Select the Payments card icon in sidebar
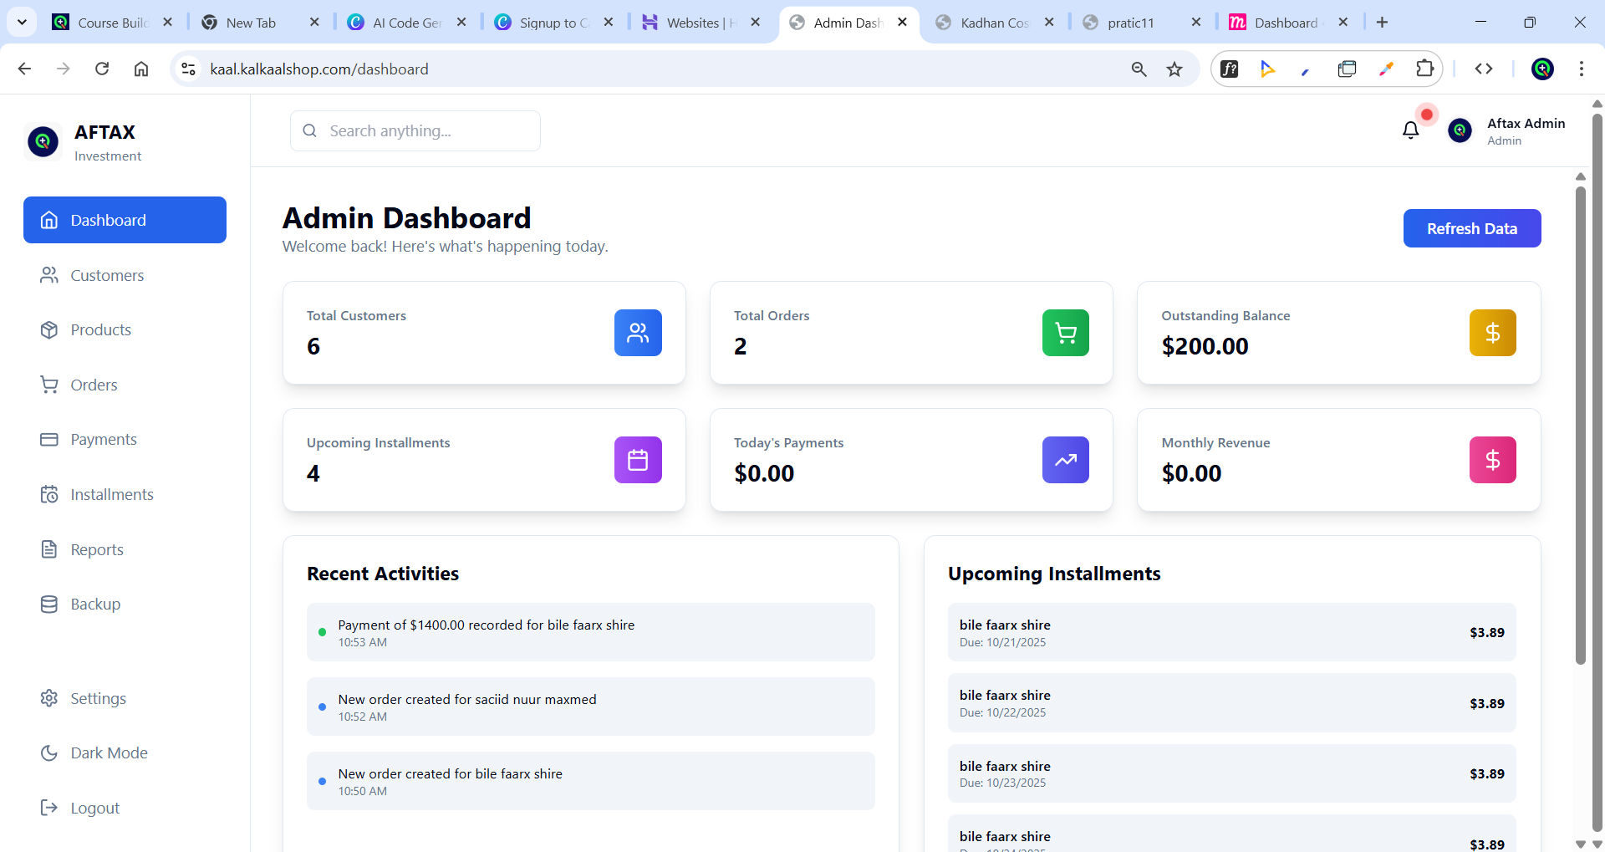 [x=48, y=438]
